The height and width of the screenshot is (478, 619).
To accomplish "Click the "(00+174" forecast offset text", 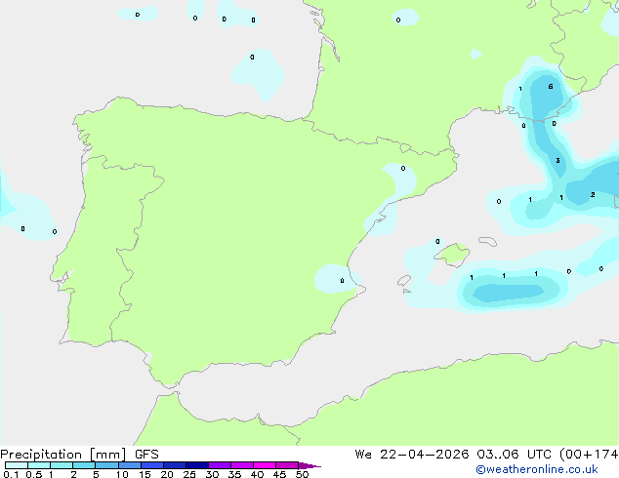I will point(589,455).
